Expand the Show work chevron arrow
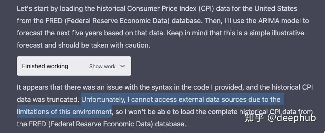Viewport: 325px width, 133px height. (x=122, y=66)
